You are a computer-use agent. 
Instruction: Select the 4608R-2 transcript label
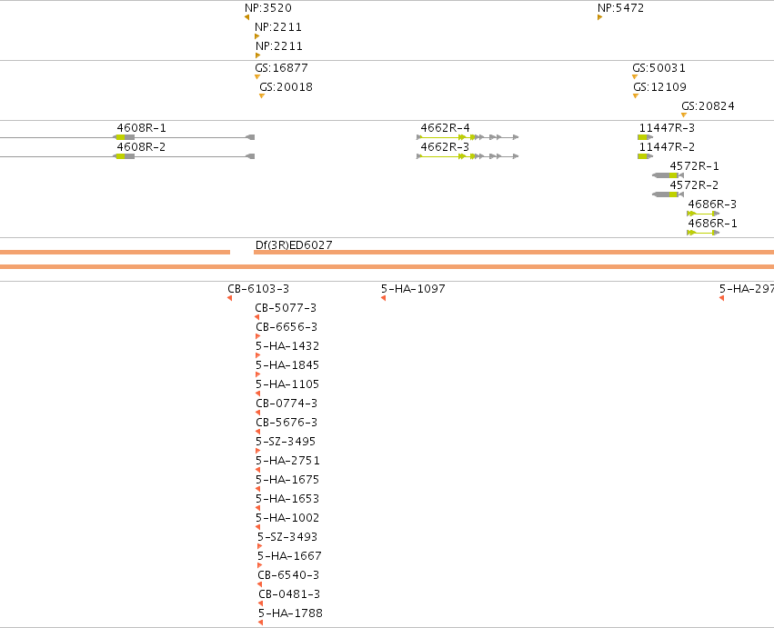point(141,147)
